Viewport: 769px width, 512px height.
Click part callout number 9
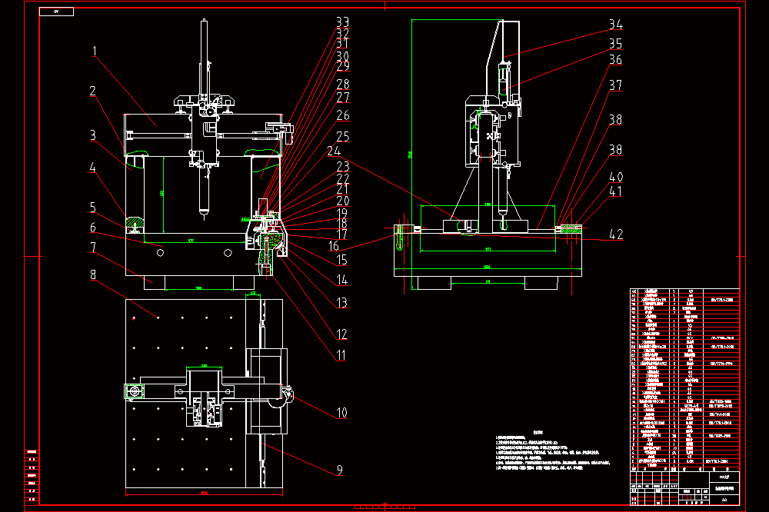(340, 470)
